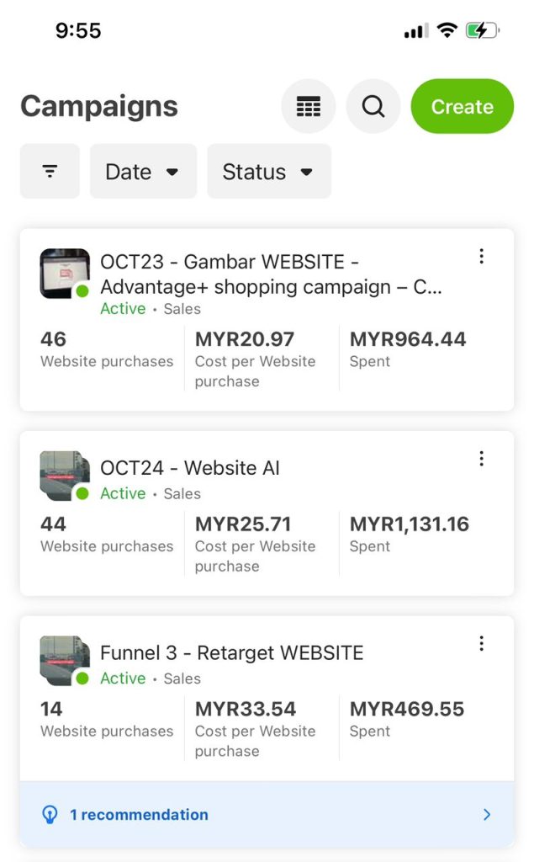Expand the Status dropdown filter
Screen dimensions: 534x862
pos(268,172)
